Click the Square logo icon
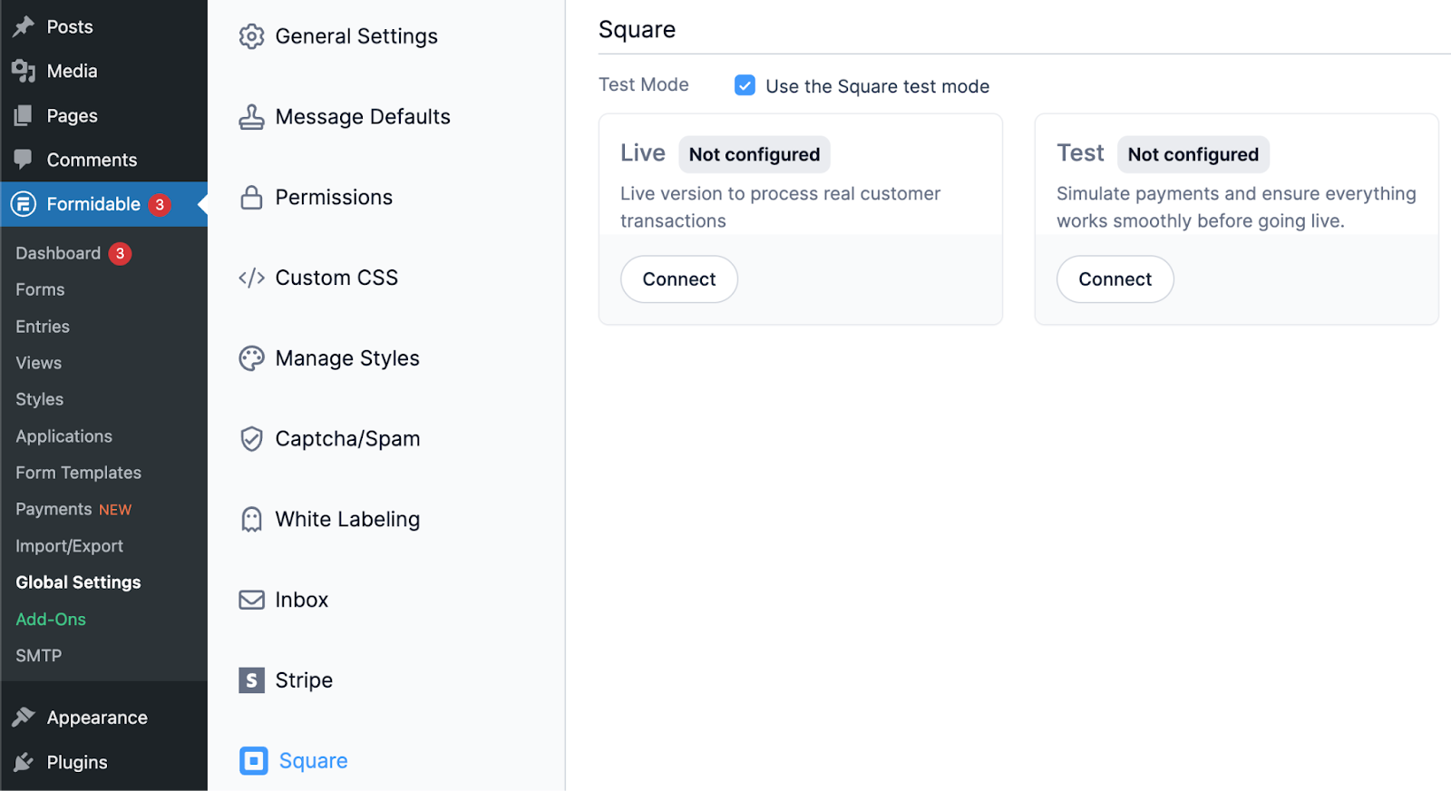This screenshot has height=791, width=1451. pos(254,761)
